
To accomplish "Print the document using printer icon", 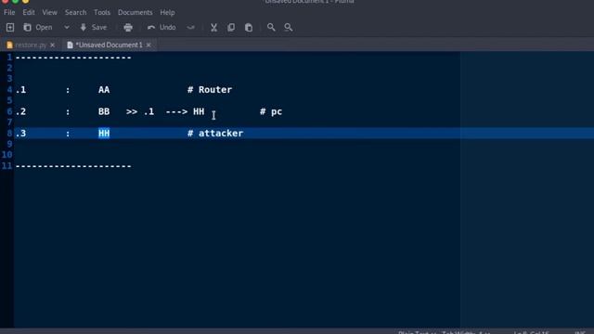I will tap(128, 27).
